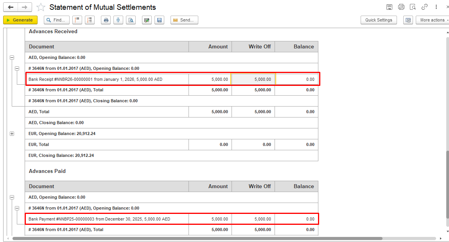Click the Balance cell of Bank Receipt row
449x242 pixels.
point(296,79)
